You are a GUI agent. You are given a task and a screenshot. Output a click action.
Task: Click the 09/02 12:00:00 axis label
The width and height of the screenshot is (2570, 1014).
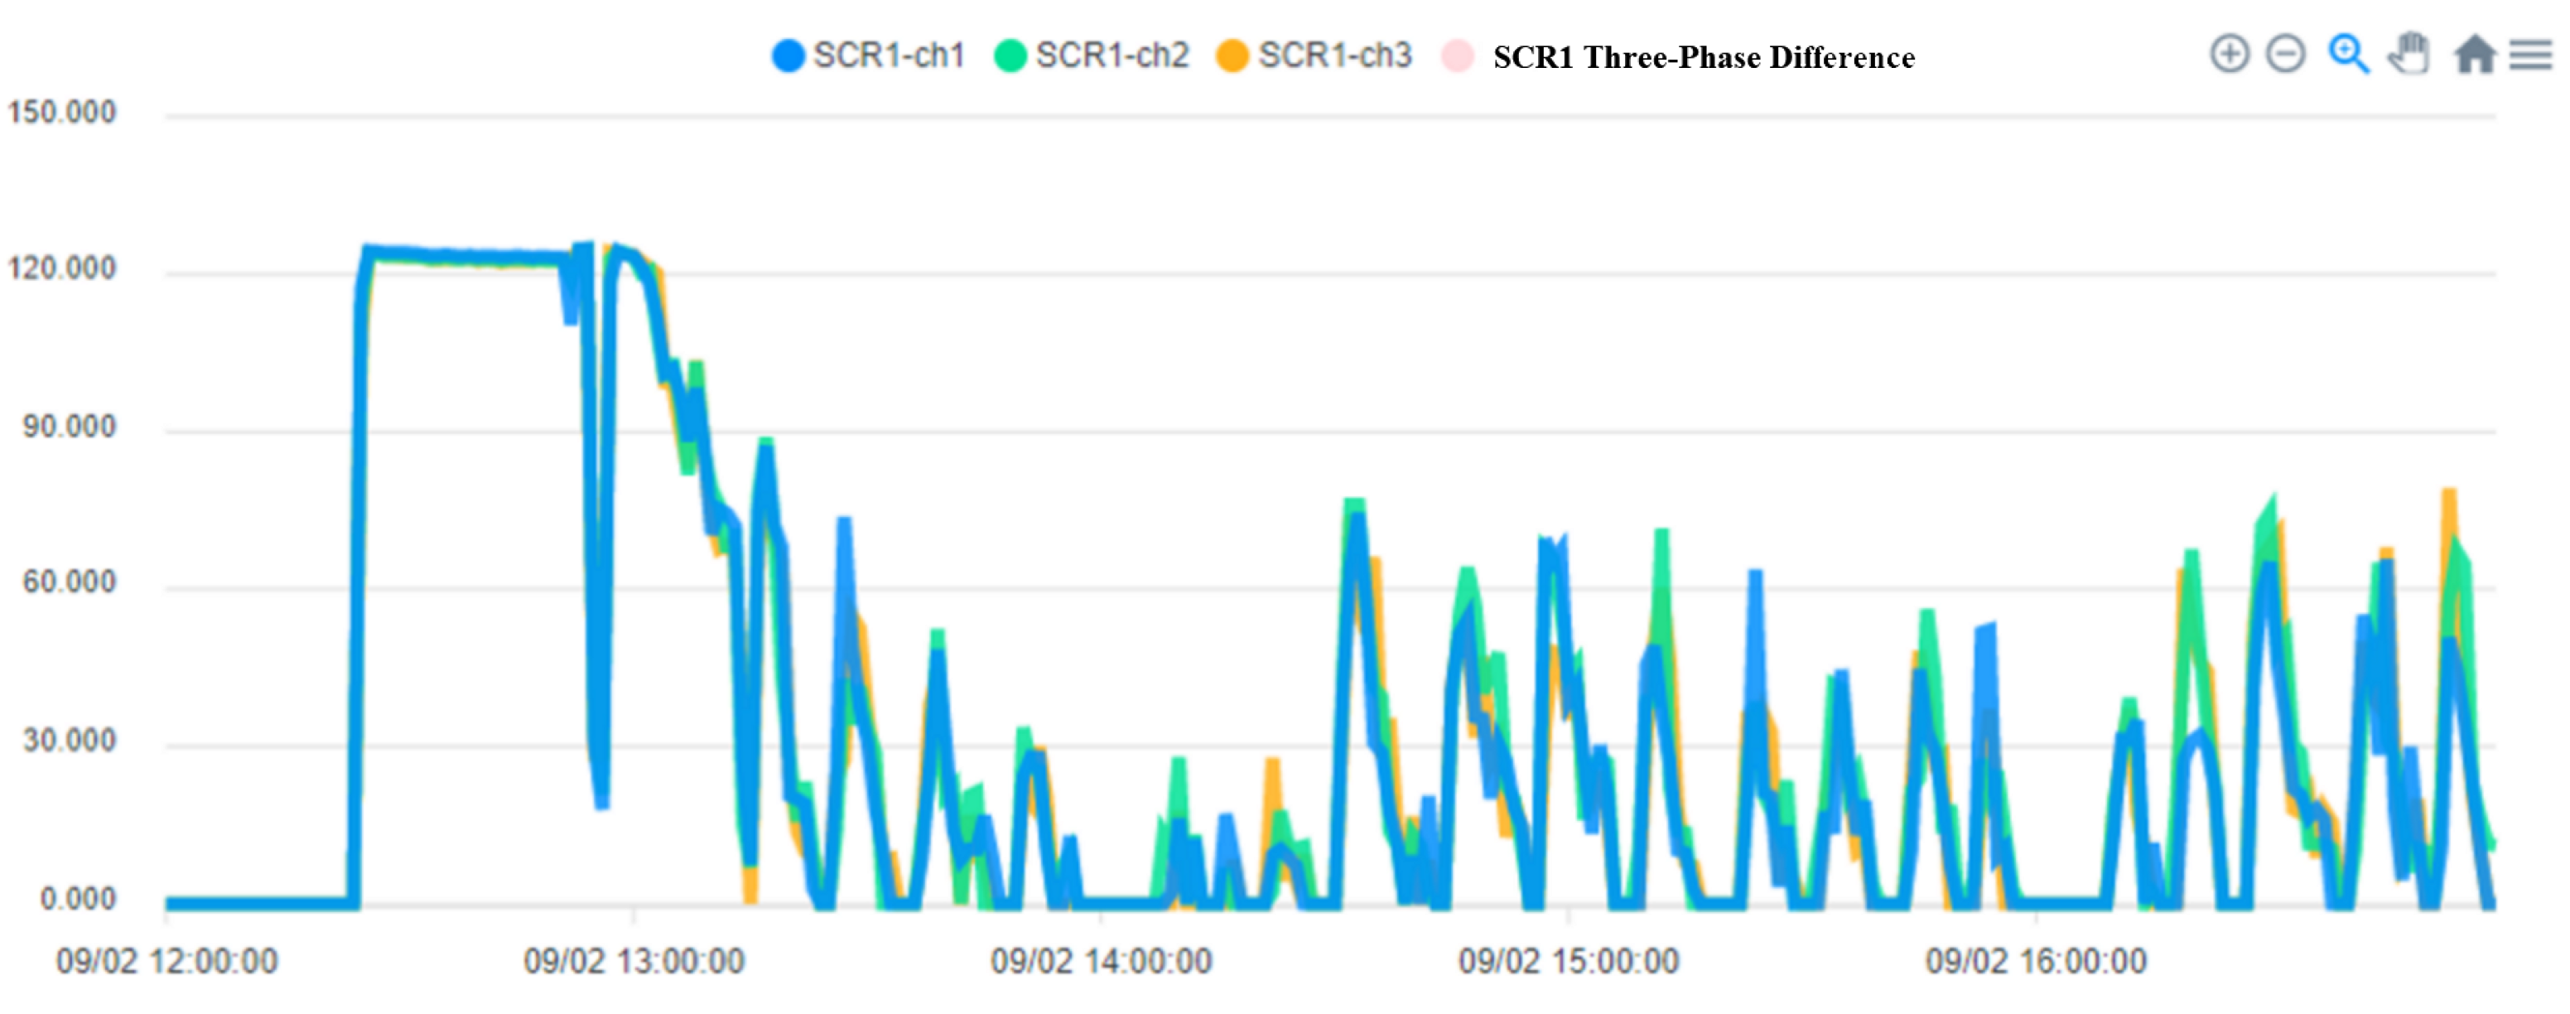[x=166, y=961]
